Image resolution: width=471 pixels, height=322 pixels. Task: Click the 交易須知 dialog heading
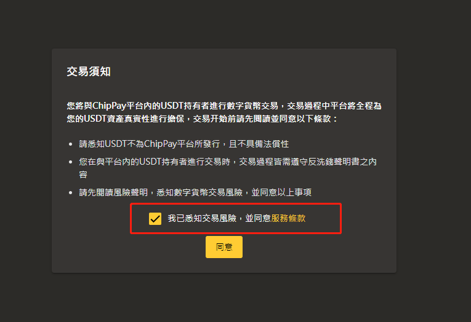(x=89, y=72)
